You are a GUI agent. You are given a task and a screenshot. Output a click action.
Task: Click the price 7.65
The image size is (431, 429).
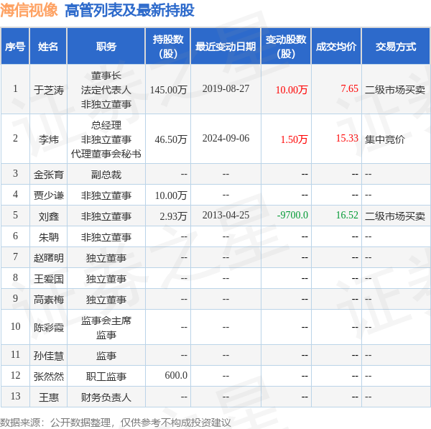pyautogui.click(x=349, y=88)
